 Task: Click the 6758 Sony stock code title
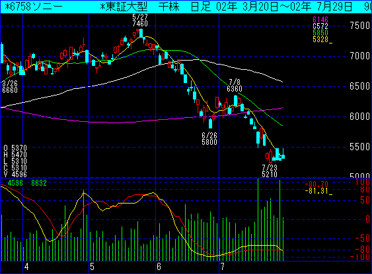(x=34, y=7)
